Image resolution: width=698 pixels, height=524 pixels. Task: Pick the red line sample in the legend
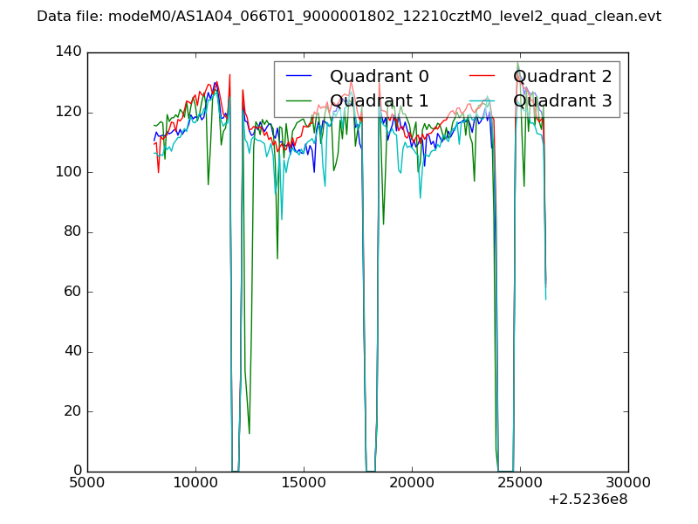point(482,77)
